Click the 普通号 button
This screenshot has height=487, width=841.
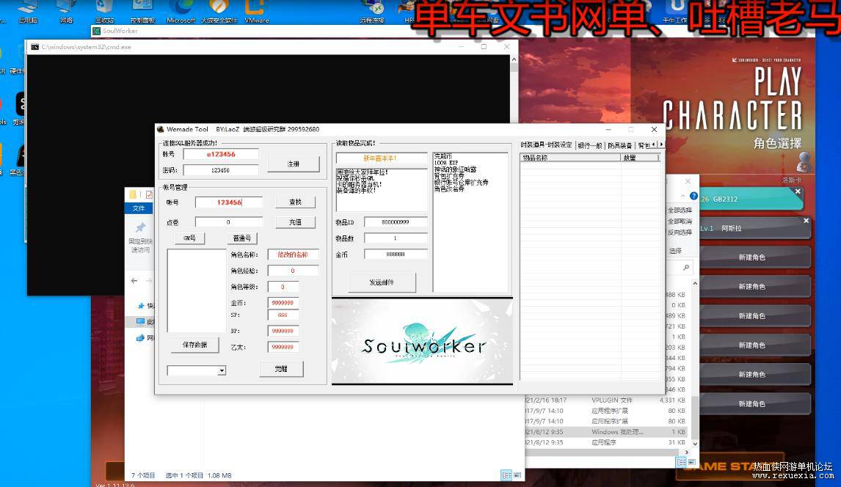click(242, 238)
